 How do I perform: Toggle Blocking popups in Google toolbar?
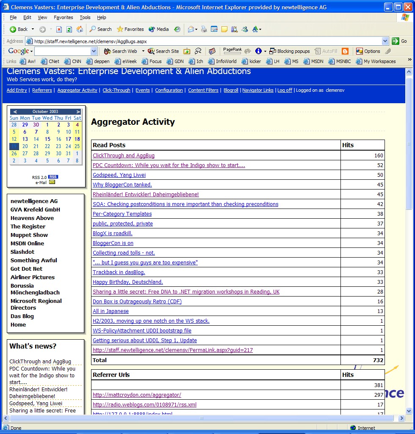(x=290, y=51)
